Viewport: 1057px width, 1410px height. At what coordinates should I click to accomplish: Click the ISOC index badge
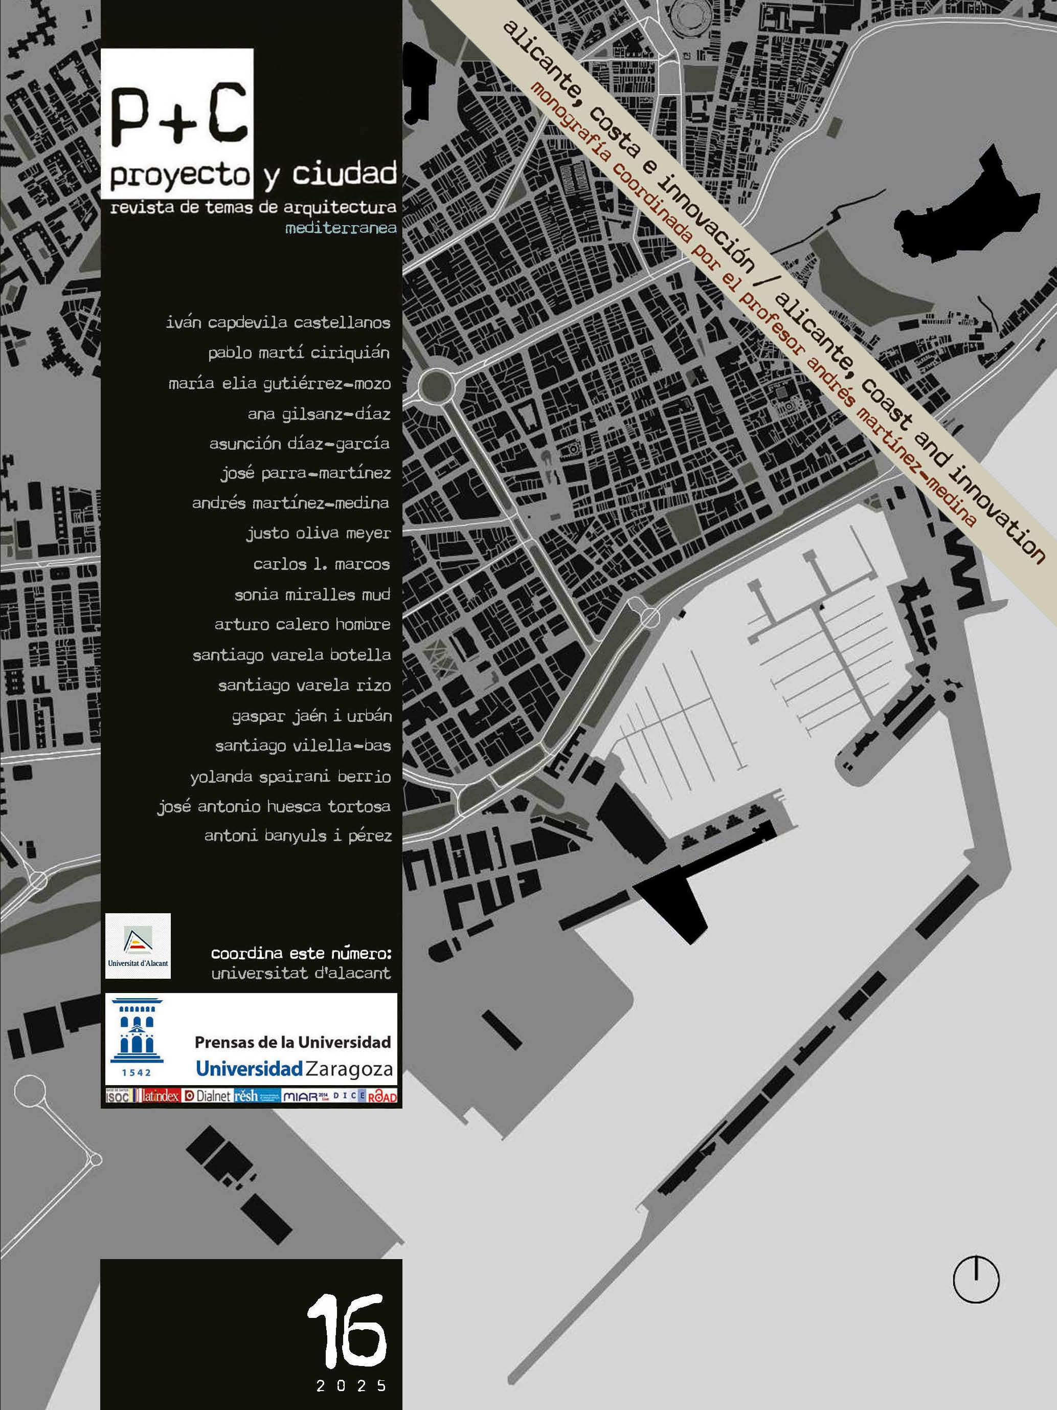(x=117, y=1096)
